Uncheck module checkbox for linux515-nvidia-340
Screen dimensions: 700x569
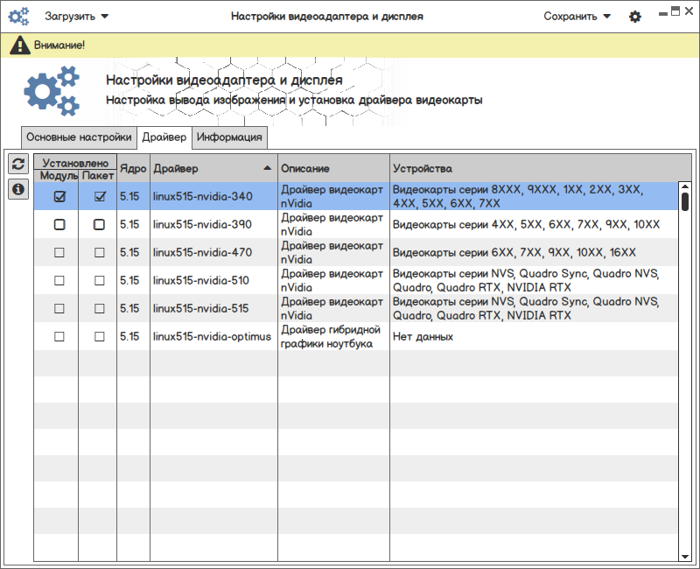(x=59, y=197)
